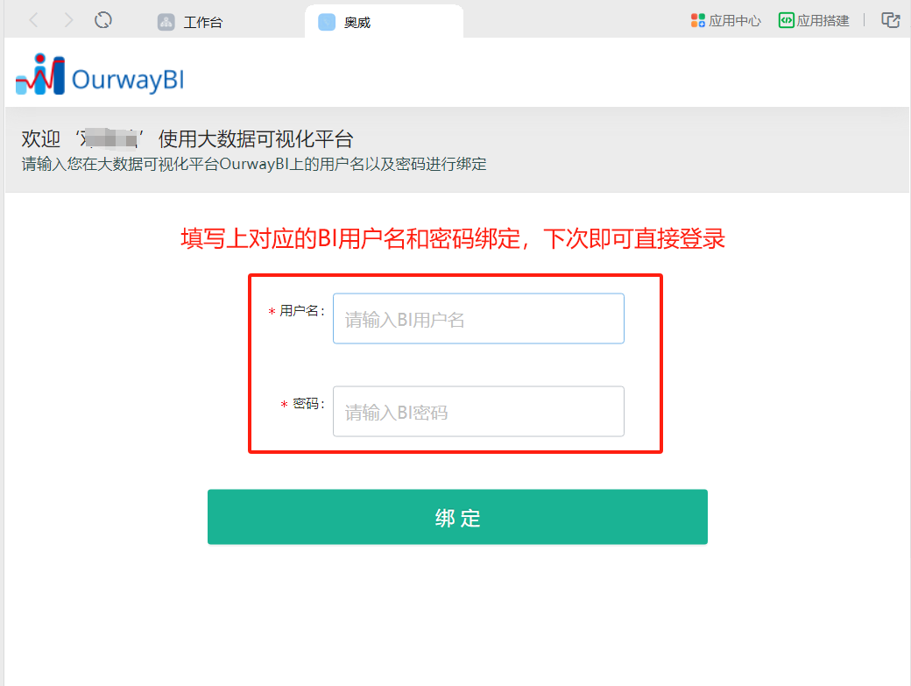
Task: Reload the page with the refresh icon
Action: (102, 20)
